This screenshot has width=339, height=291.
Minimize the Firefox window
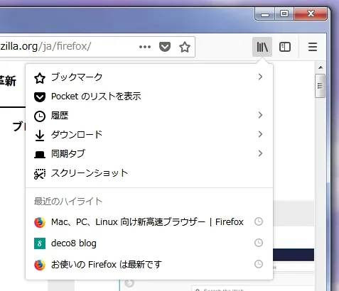(265, 14)
